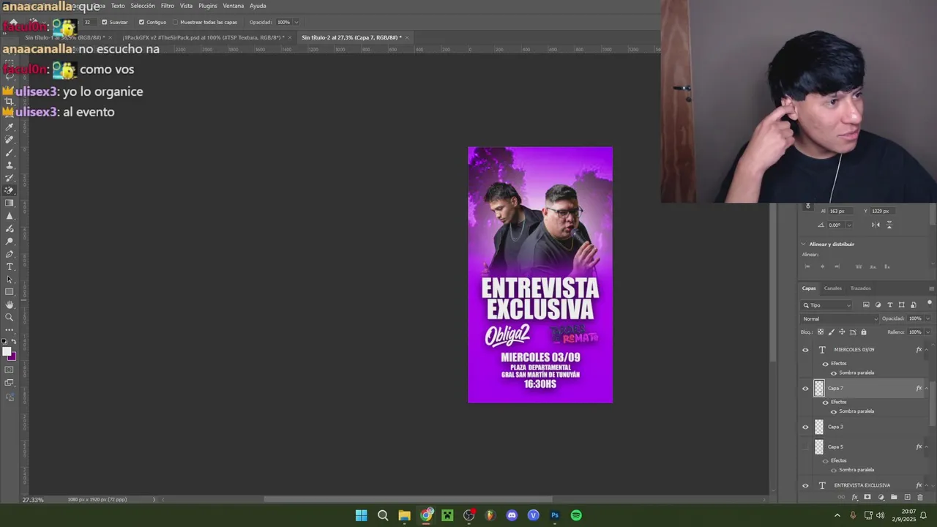The width and height of the screenshot is (937, 527).
Task: Select the Pen tool
Action: pos(10,255)
